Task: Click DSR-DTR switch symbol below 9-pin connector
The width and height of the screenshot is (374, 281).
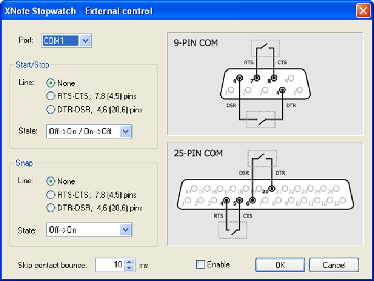Action: click(261, 120)
